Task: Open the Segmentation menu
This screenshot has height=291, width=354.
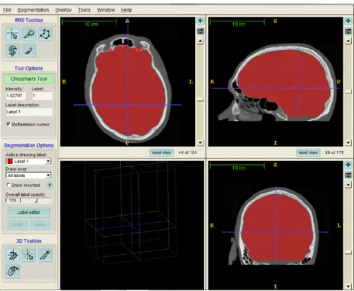Action: click(x=33, y=10)
